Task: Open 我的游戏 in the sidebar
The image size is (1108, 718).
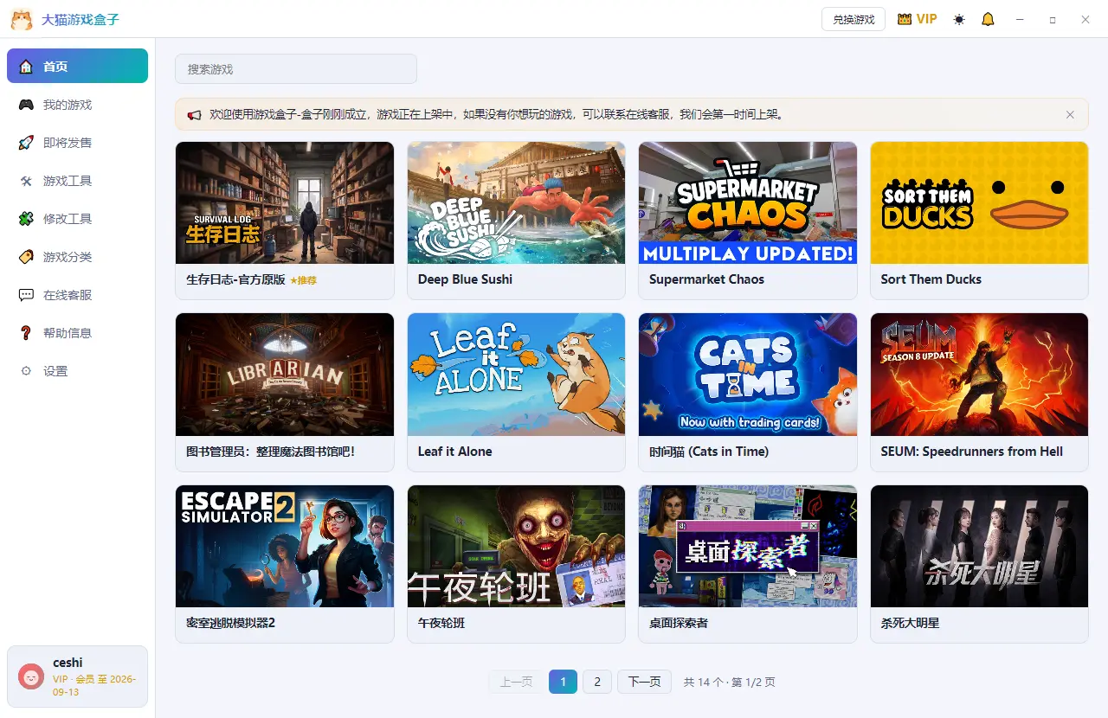Action: tap(77, 105)
